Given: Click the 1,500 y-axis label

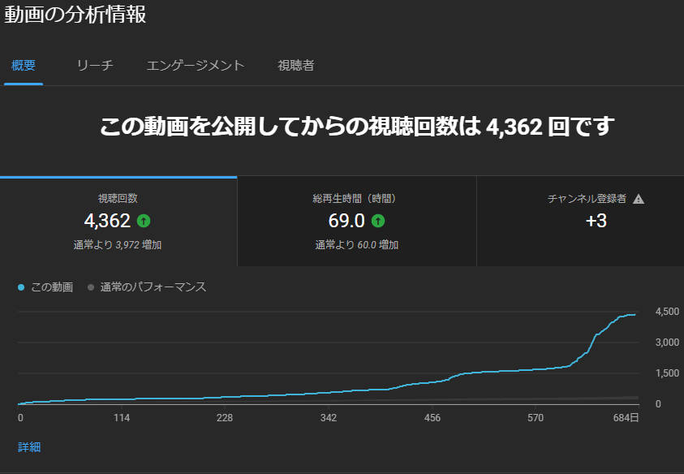Looking at the screenshot, I should [x=667, y=373].
